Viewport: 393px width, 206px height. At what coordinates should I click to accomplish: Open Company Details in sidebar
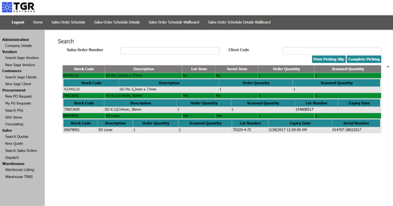coord(18,46)
